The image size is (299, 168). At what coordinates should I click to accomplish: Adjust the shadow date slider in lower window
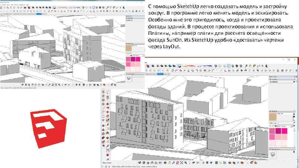(189, 66)
